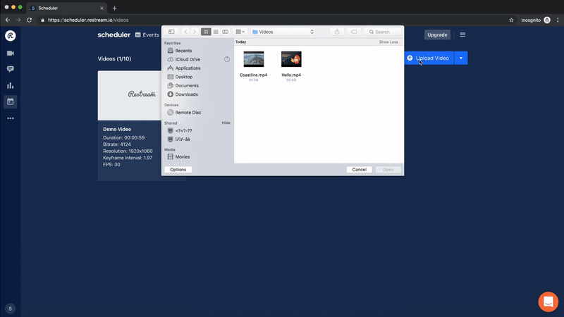Click the Cancel button in file dialog

[359, 170]
